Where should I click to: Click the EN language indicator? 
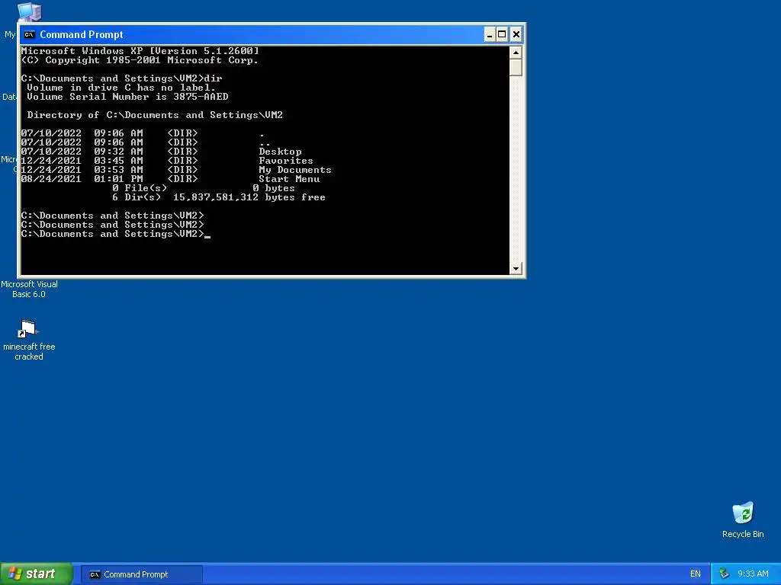[696, 574]
